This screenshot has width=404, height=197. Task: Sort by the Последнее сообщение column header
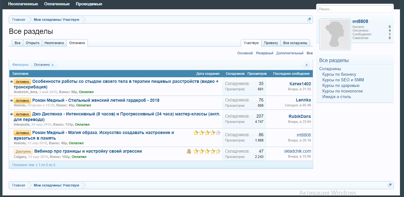coord(291,74)
